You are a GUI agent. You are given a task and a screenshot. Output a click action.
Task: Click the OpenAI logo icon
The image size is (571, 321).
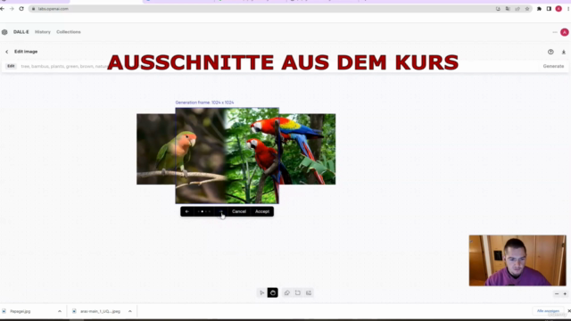(x=4, y=32)
